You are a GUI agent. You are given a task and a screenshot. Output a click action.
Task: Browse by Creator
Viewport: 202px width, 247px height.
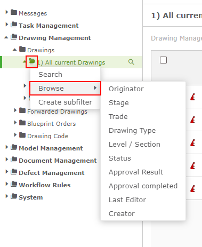(x=143, y=213)
